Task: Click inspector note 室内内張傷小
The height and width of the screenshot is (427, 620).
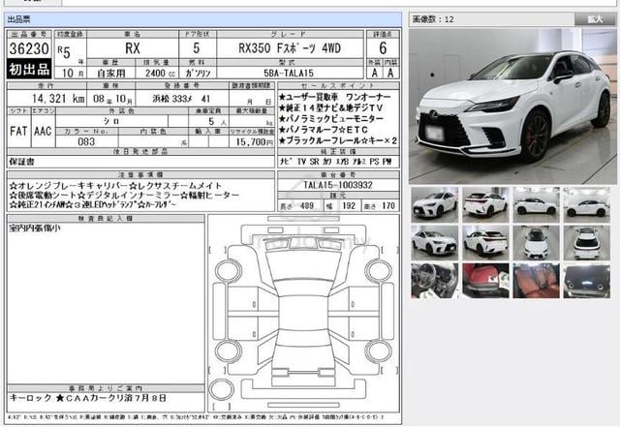Action: [35, 228]
